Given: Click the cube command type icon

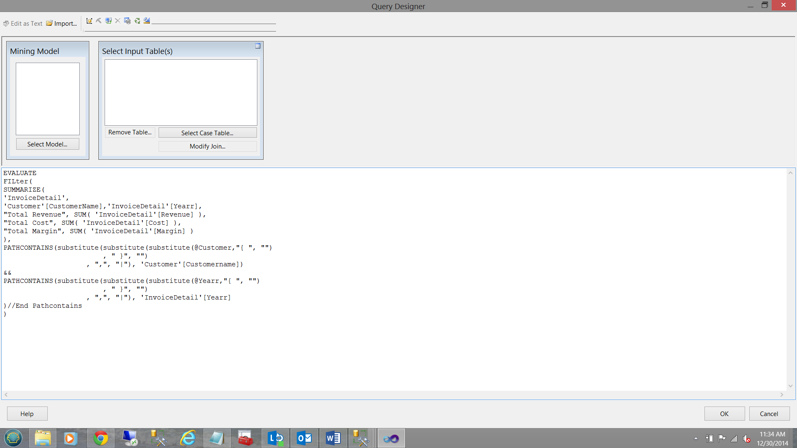Looking at the screenshot, I should coord(89,21).
